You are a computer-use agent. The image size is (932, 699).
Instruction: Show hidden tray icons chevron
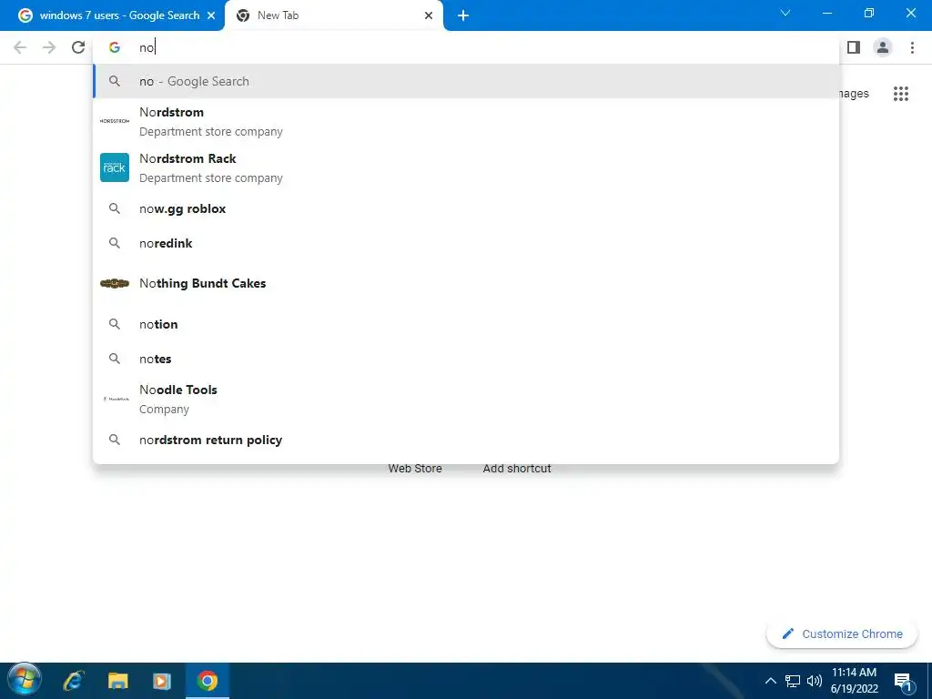[x=770, y=681]
